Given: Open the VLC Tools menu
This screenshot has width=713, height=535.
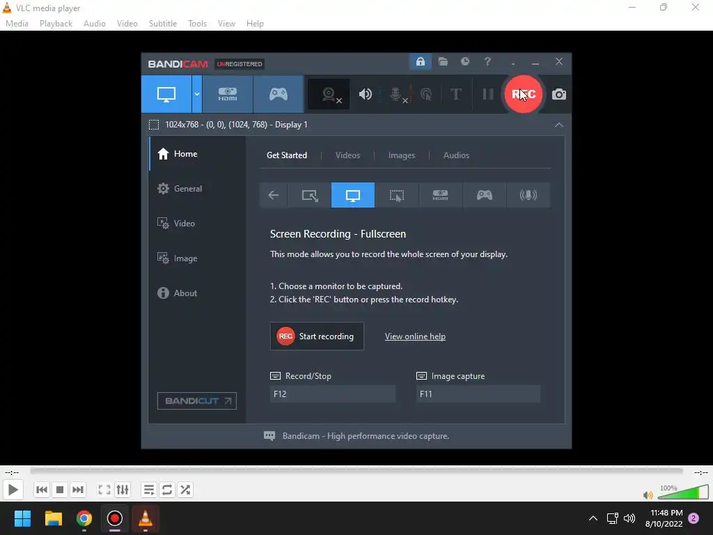Looking at the screenshot, I should 197,23.
